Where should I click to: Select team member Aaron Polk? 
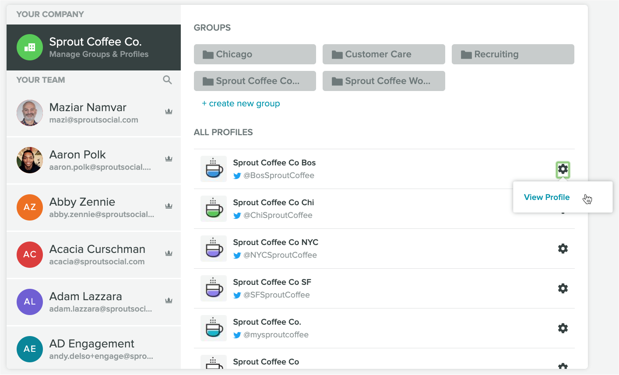[94, 160]
